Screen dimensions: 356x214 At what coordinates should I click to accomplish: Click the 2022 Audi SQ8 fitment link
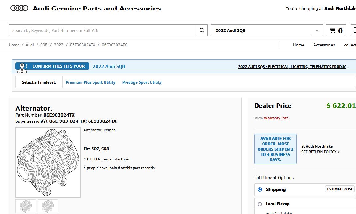pos(109,66)
